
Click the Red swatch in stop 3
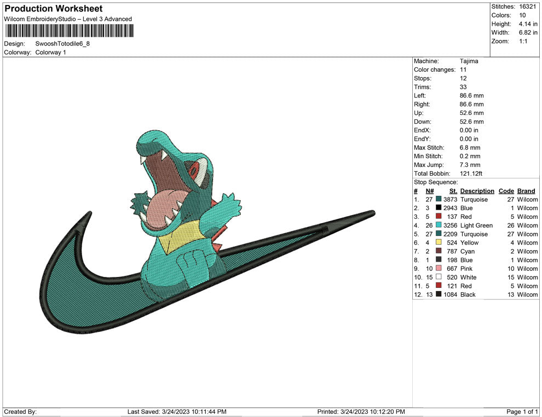(x=439, y=216)
